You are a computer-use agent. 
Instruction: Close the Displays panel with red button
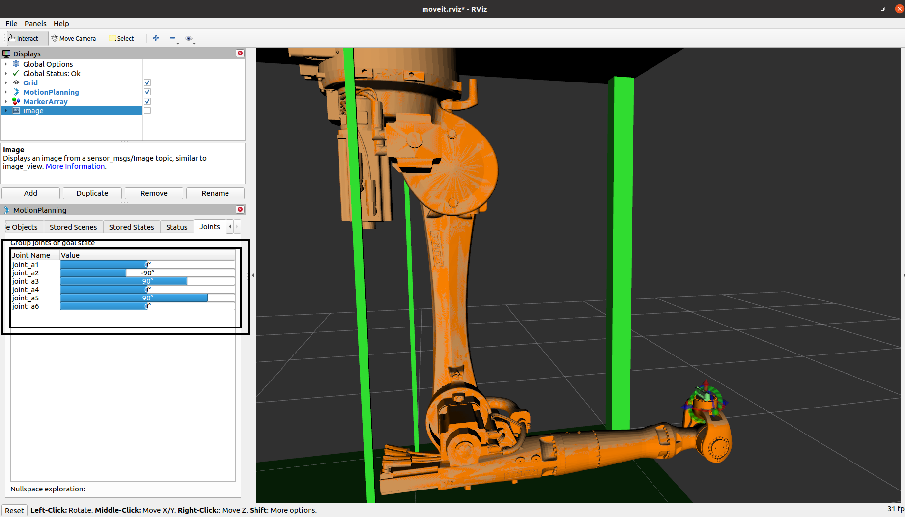point(240,53)
